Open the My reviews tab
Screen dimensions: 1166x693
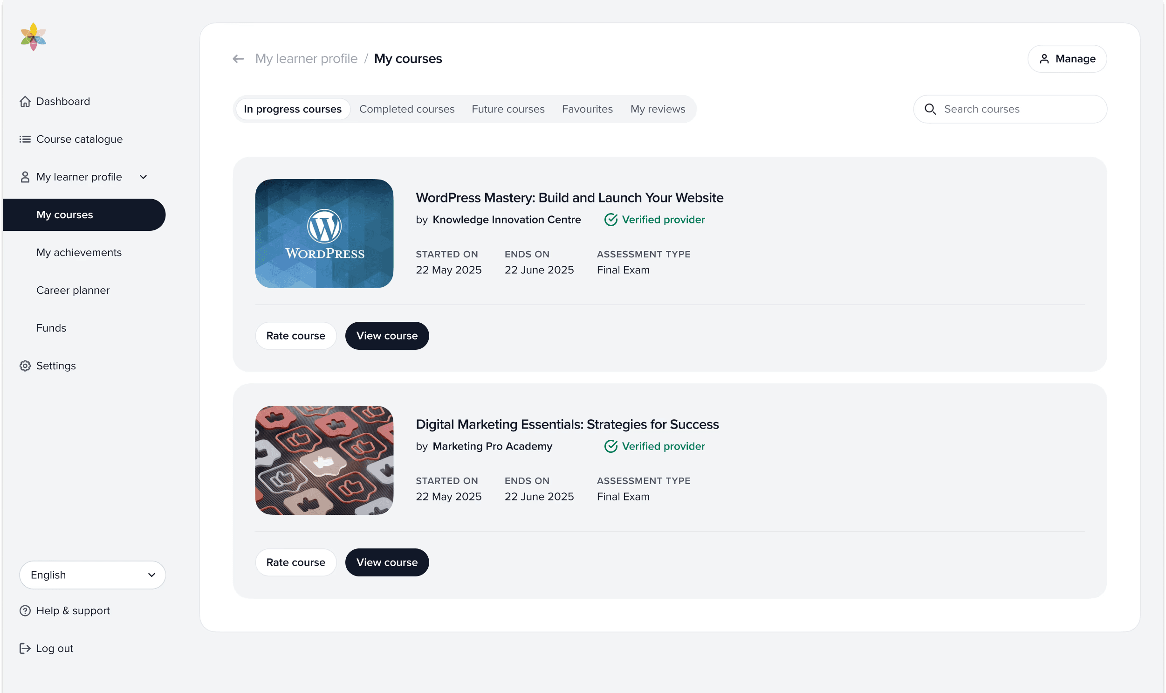[658, 109]
